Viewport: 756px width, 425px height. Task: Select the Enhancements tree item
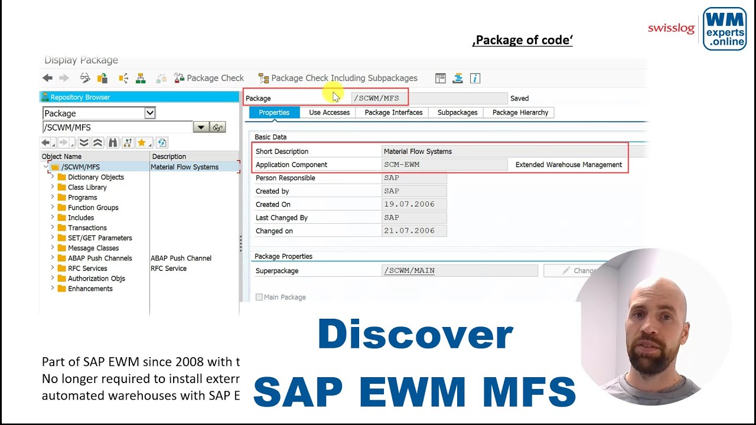pyautogui.click(x=90, y=289)
